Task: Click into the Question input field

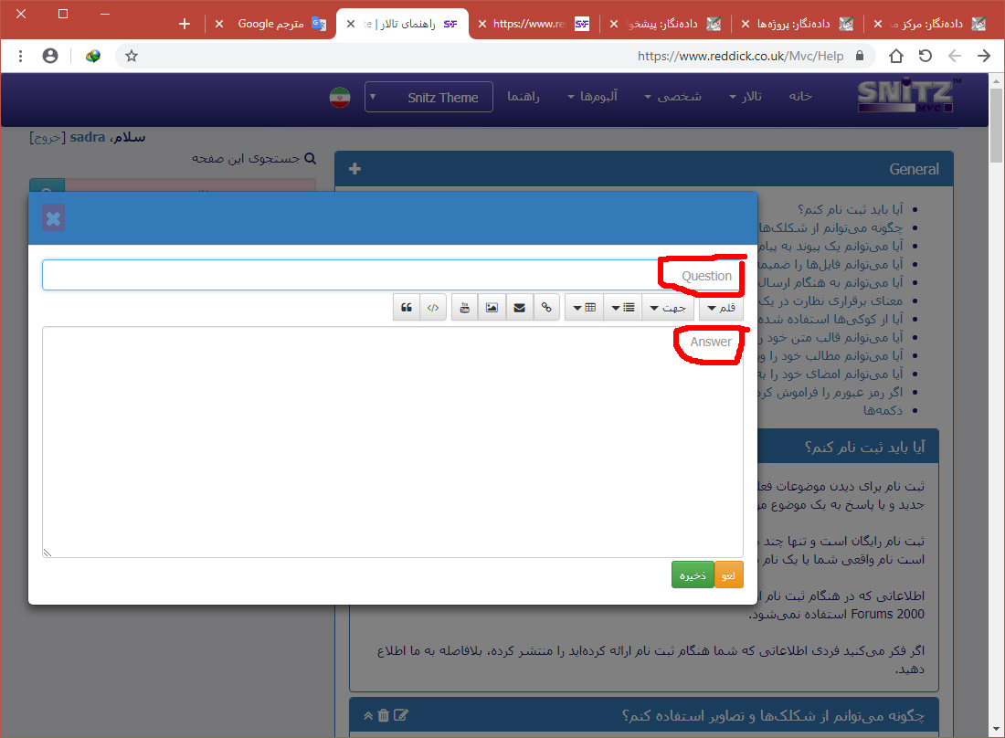Action: click(365, 275)
